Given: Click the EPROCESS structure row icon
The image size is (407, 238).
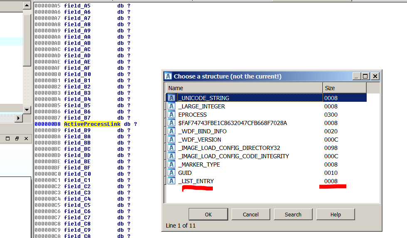Looking at the screenshot, I should tap(171, 115).
